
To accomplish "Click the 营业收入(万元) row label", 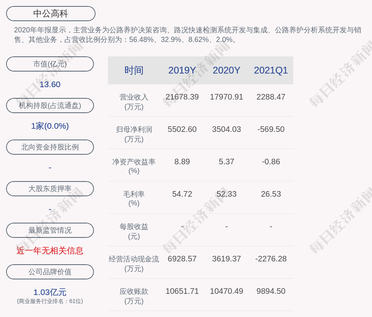I will pyautogui.click(x=134, y=102).
